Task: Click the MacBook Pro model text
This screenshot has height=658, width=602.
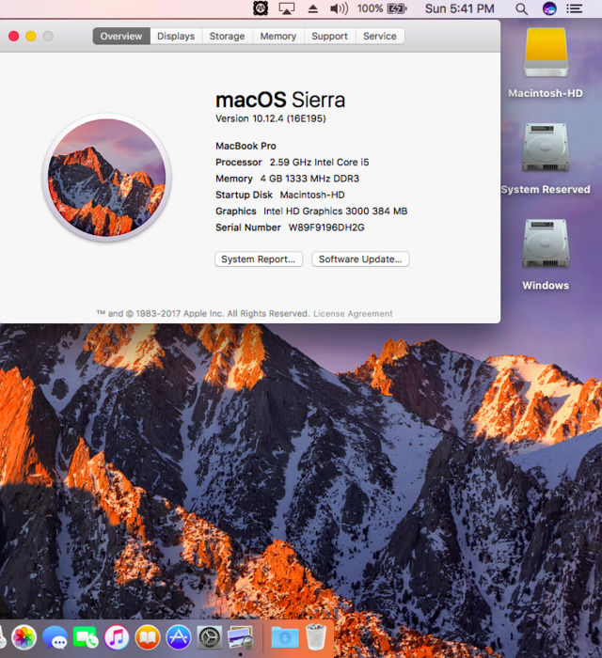Action: [x=246, y=146]
